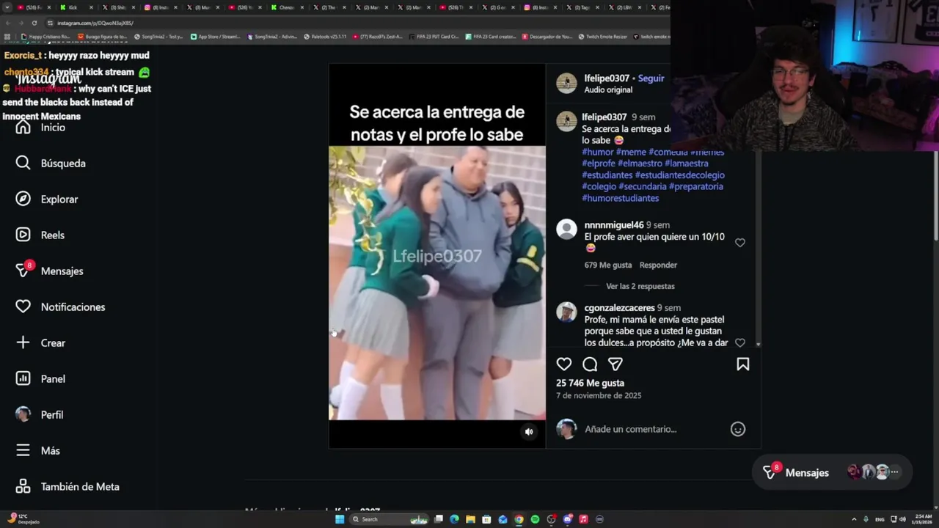Viewport: 939px width, 528px height.
Task: Open the Twitch Emote Resizer bookmark
Action: (602, 37)
